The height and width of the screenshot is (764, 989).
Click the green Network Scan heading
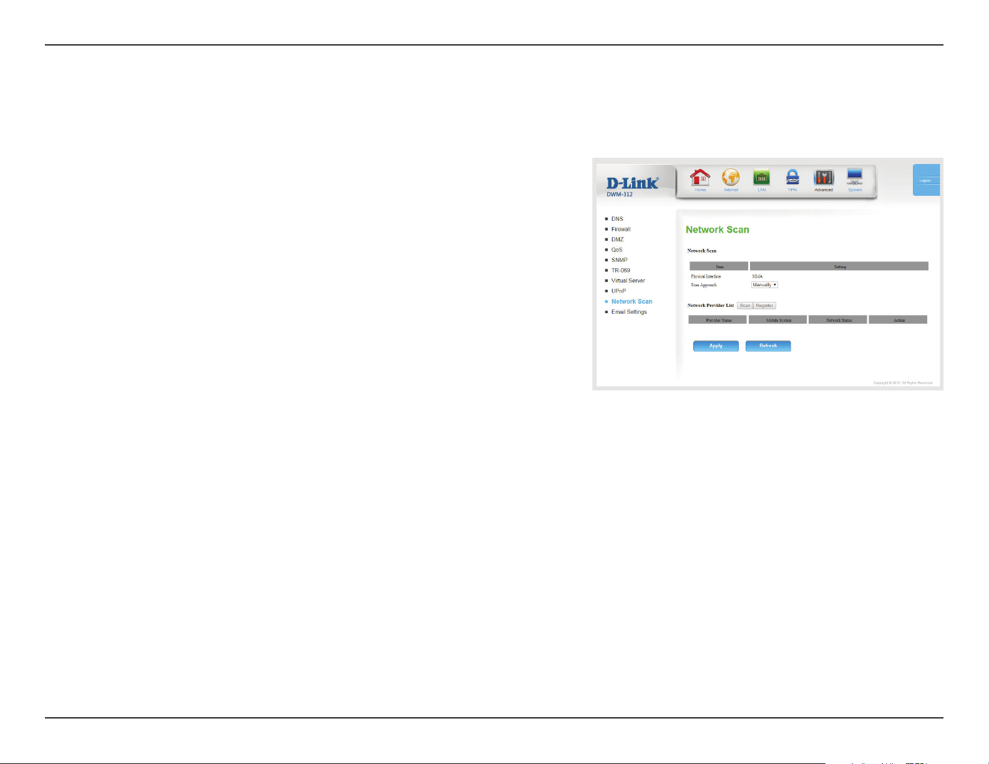(718, 230)
